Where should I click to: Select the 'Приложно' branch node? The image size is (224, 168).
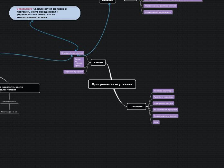[136, 106]
